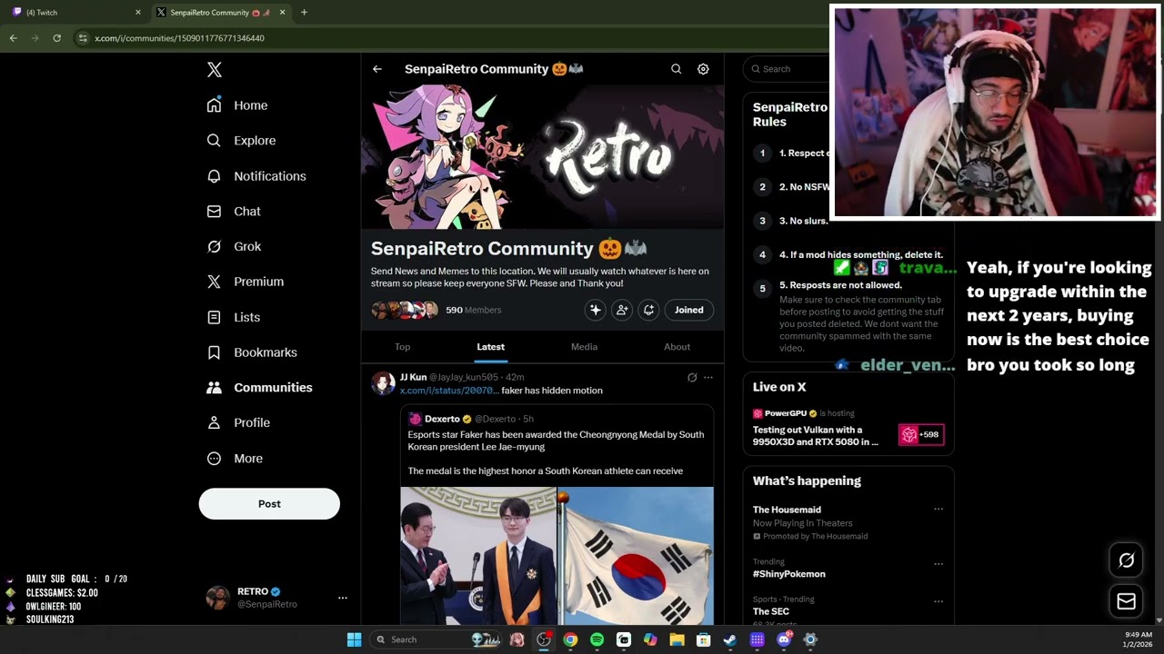The height and width of the screenshot is (654, 1164).
Task: Open Microsoft Store from the taskbar
Action: pyautogui.click(x=703, y=639)
